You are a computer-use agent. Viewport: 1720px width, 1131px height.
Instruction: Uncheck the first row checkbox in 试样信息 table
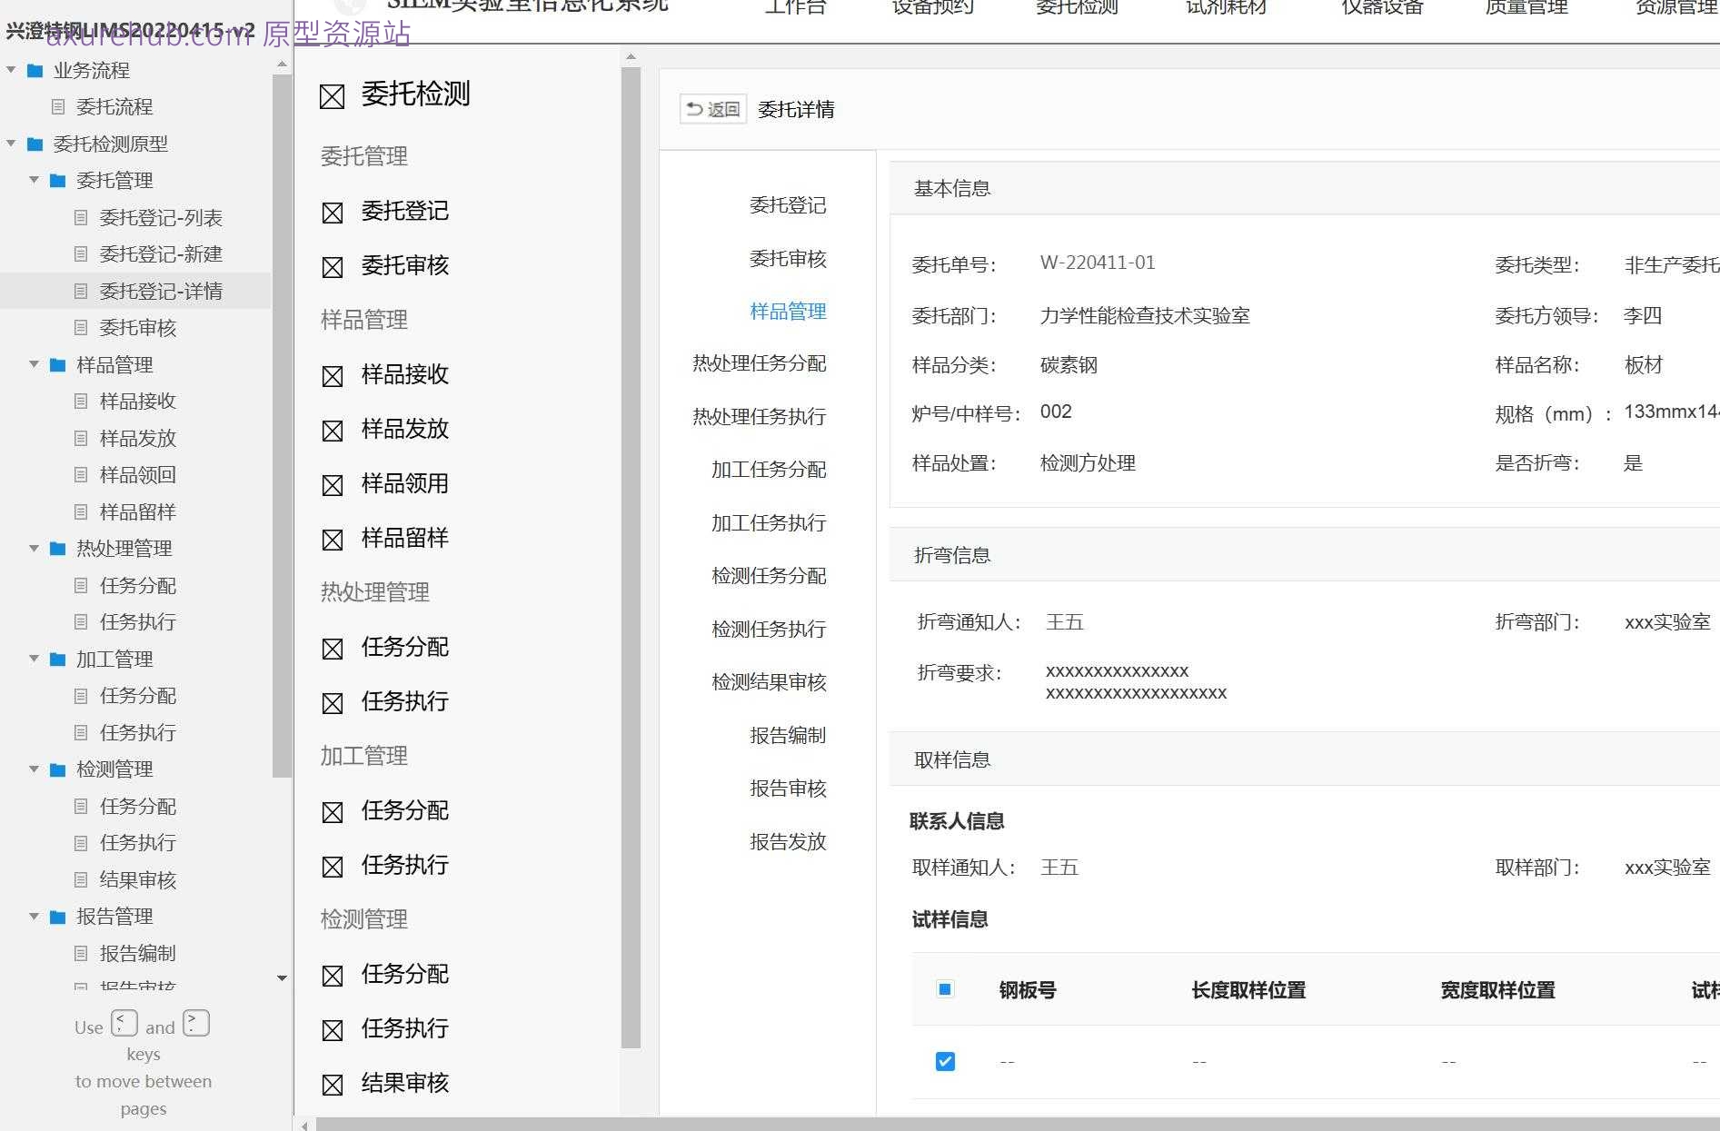coord(945,1060)
